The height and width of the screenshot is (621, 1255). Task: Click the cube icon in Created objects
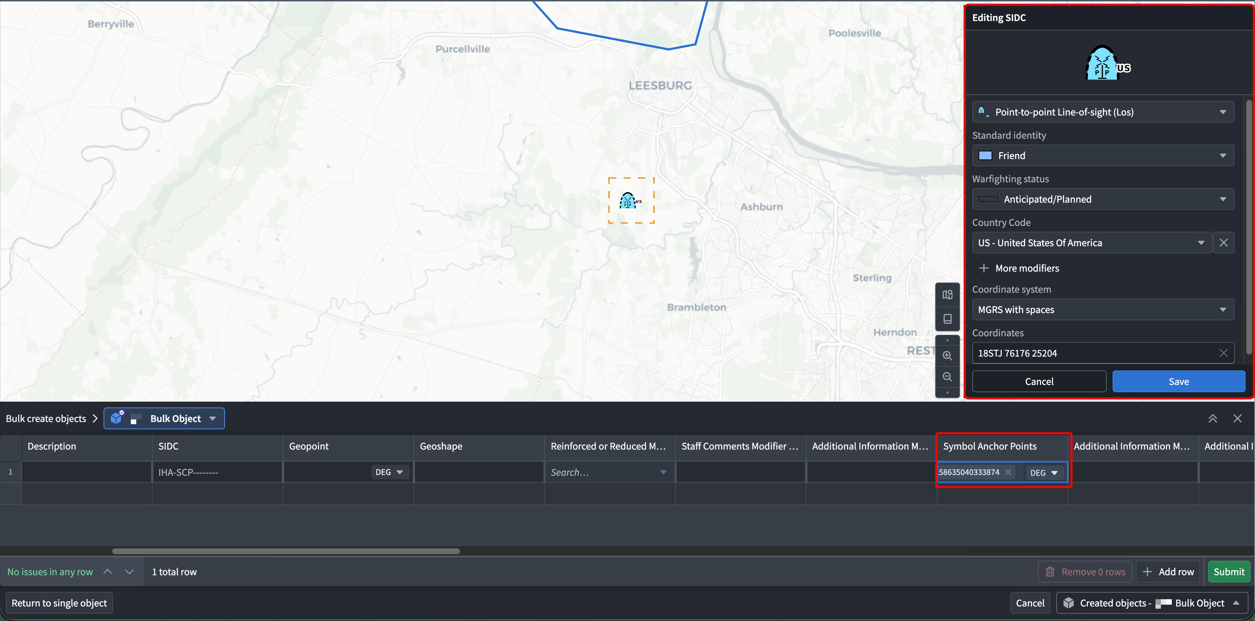click(1068, 603)
